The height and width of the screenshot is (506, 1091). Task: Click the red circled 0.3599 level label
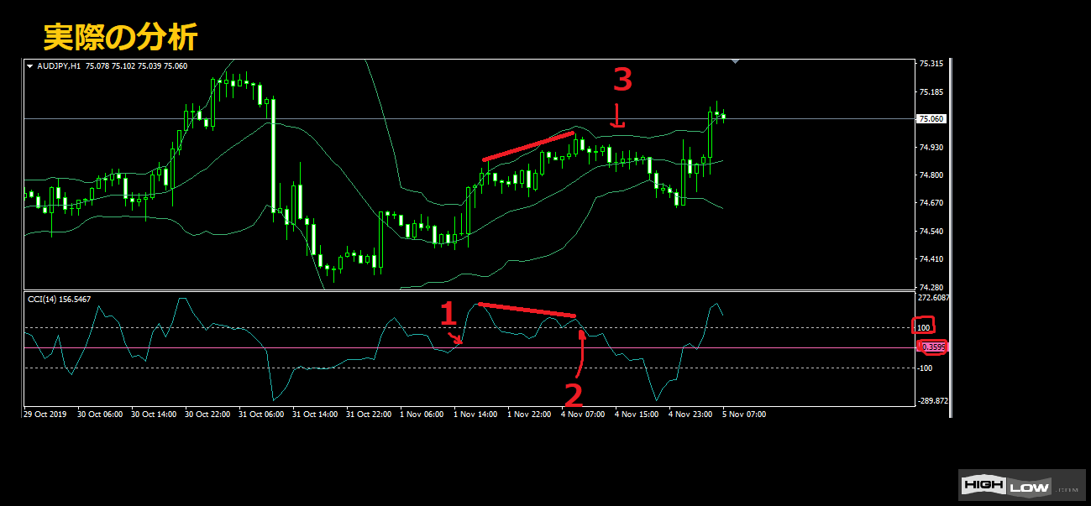(931, 347)
